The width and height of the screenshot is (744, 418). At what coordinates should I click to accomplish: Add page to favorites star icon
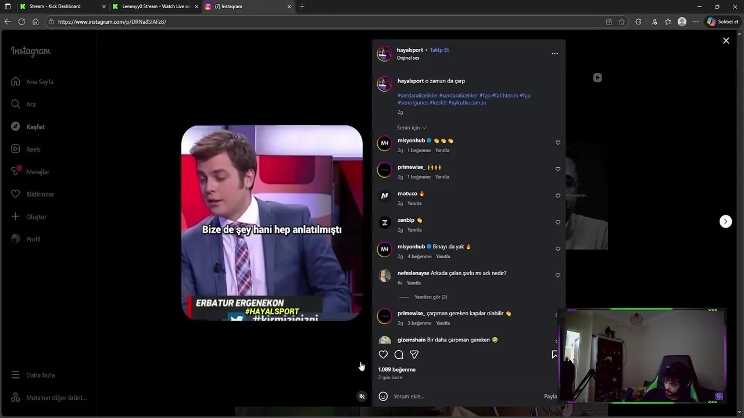point(621,21)
